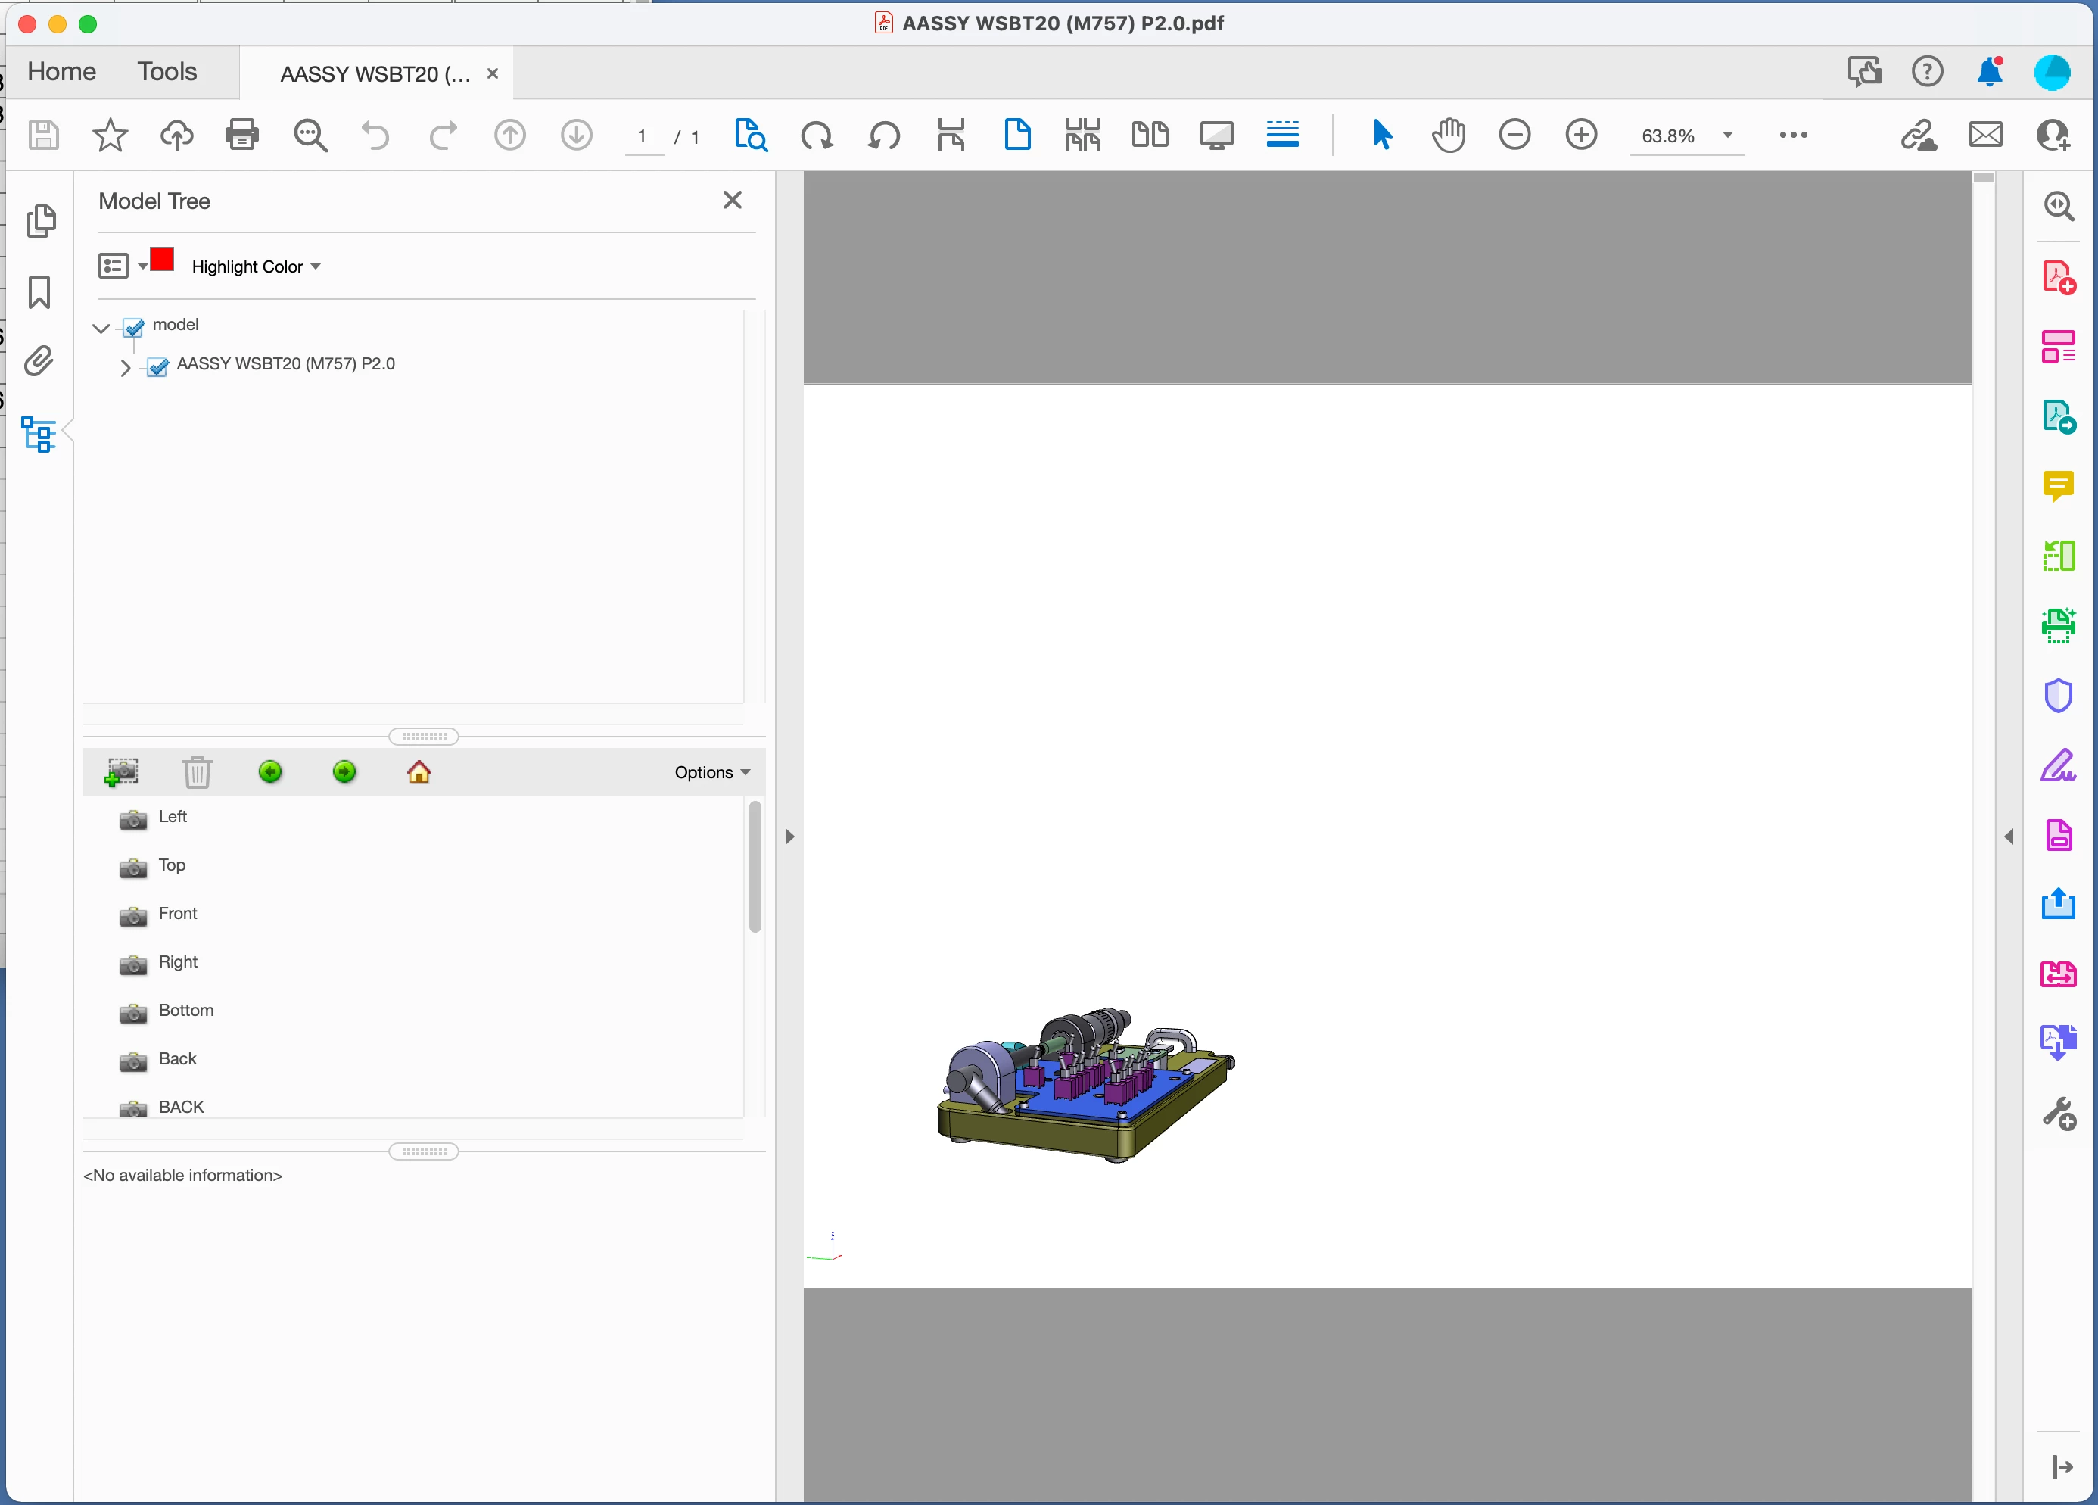Click the Print file icon
This screenshot has height=1505, width=2098.
point(241,135)
